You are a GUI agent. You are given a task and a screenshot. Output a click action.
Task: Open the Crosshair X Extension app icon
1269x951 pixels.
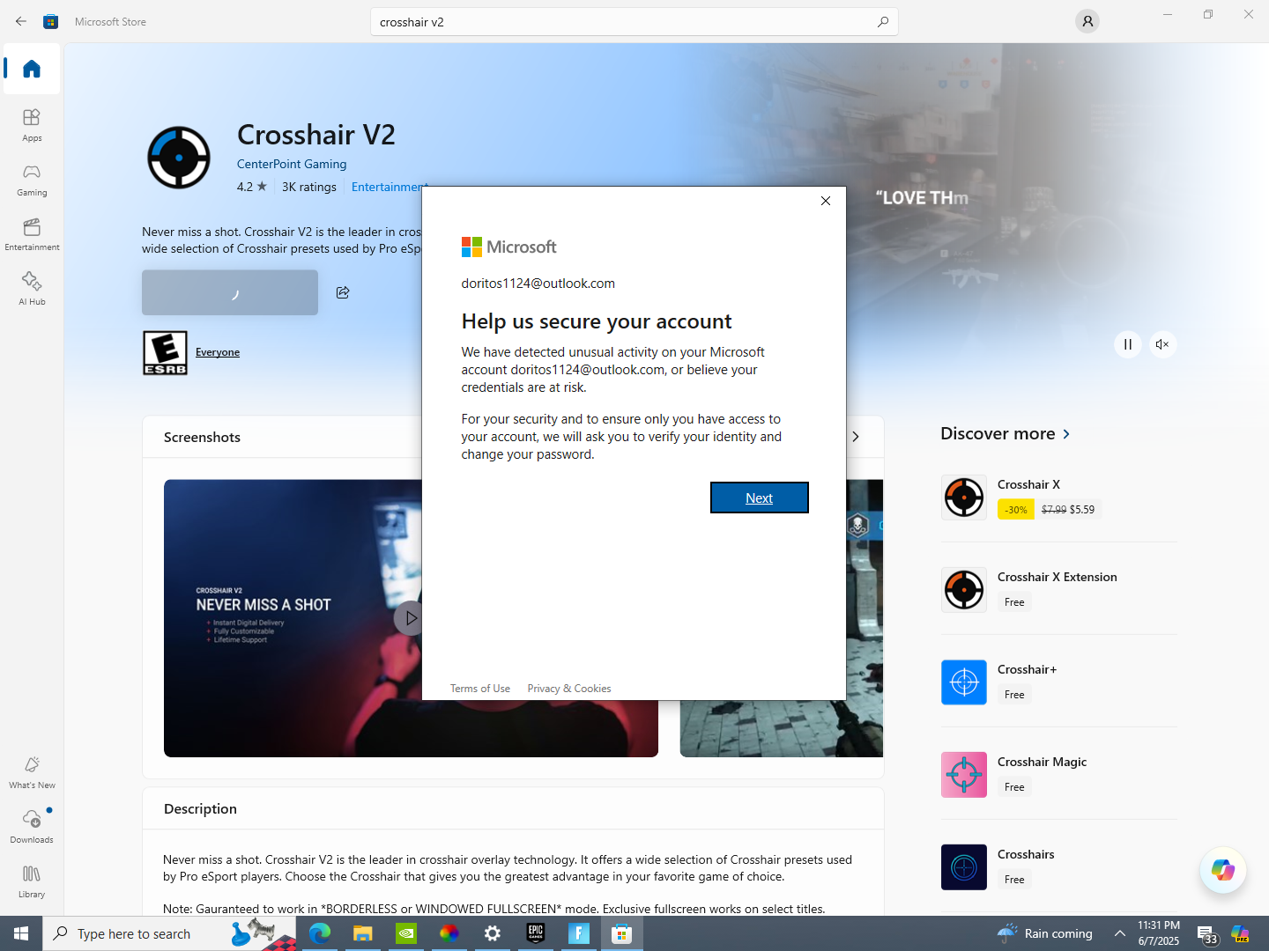click(964, 590)
